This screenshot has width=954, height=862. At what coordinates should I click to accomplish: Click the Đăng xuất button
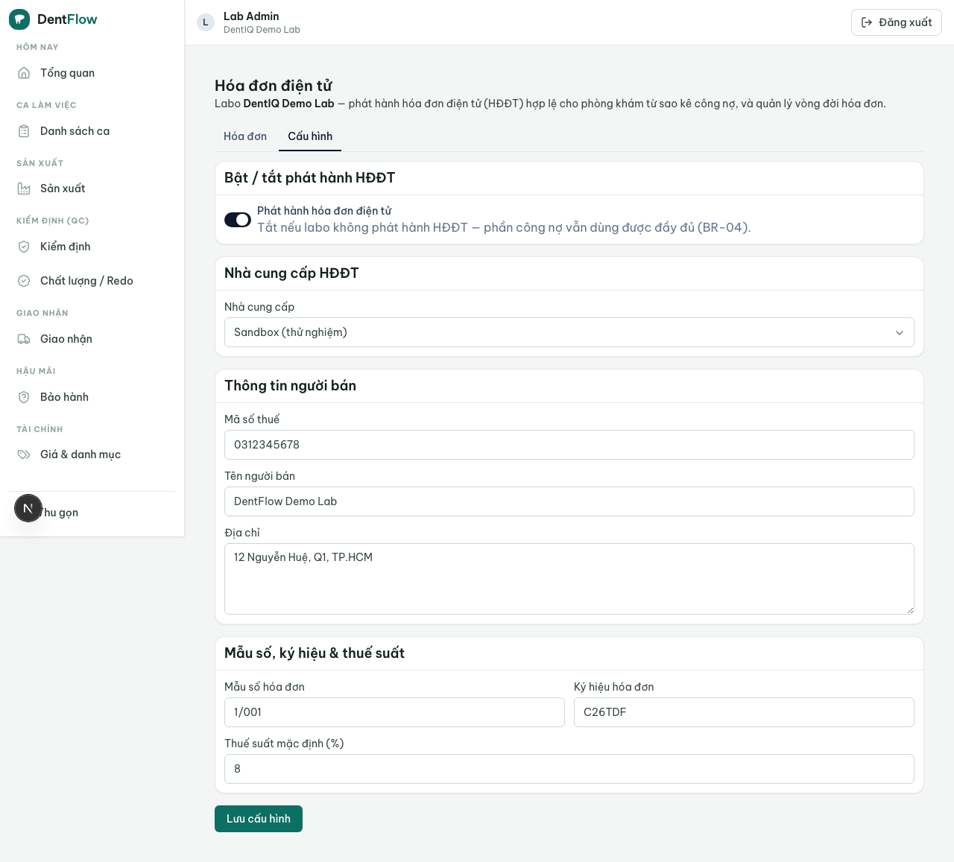click(897, 22)
